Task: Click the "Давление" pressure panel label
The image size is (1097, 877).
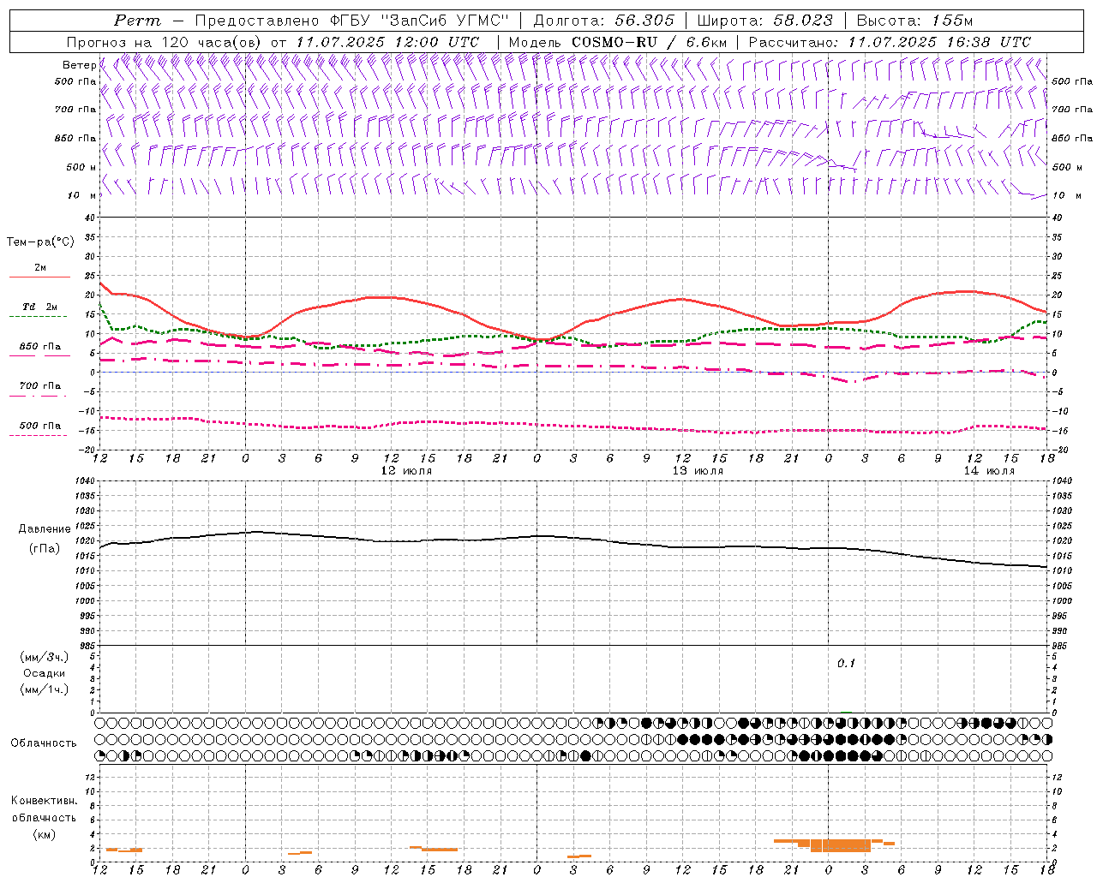Action: point(43,529)
